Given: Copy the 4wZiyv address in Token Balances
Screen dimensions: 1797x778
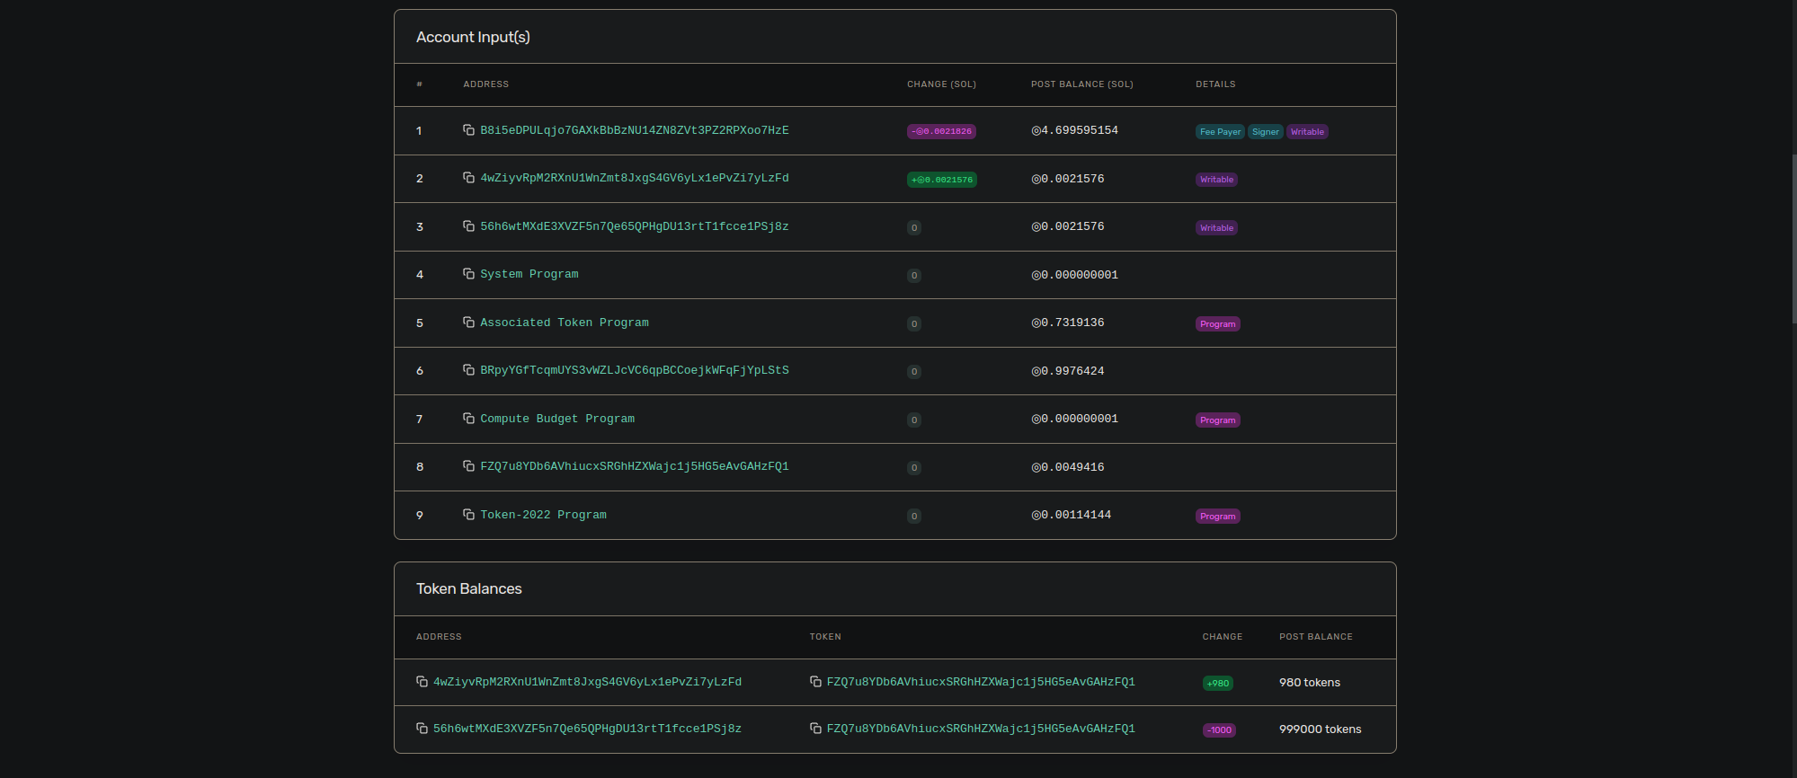Looking at the screenshot, I should pyautogui.click(x=422, y=682).
